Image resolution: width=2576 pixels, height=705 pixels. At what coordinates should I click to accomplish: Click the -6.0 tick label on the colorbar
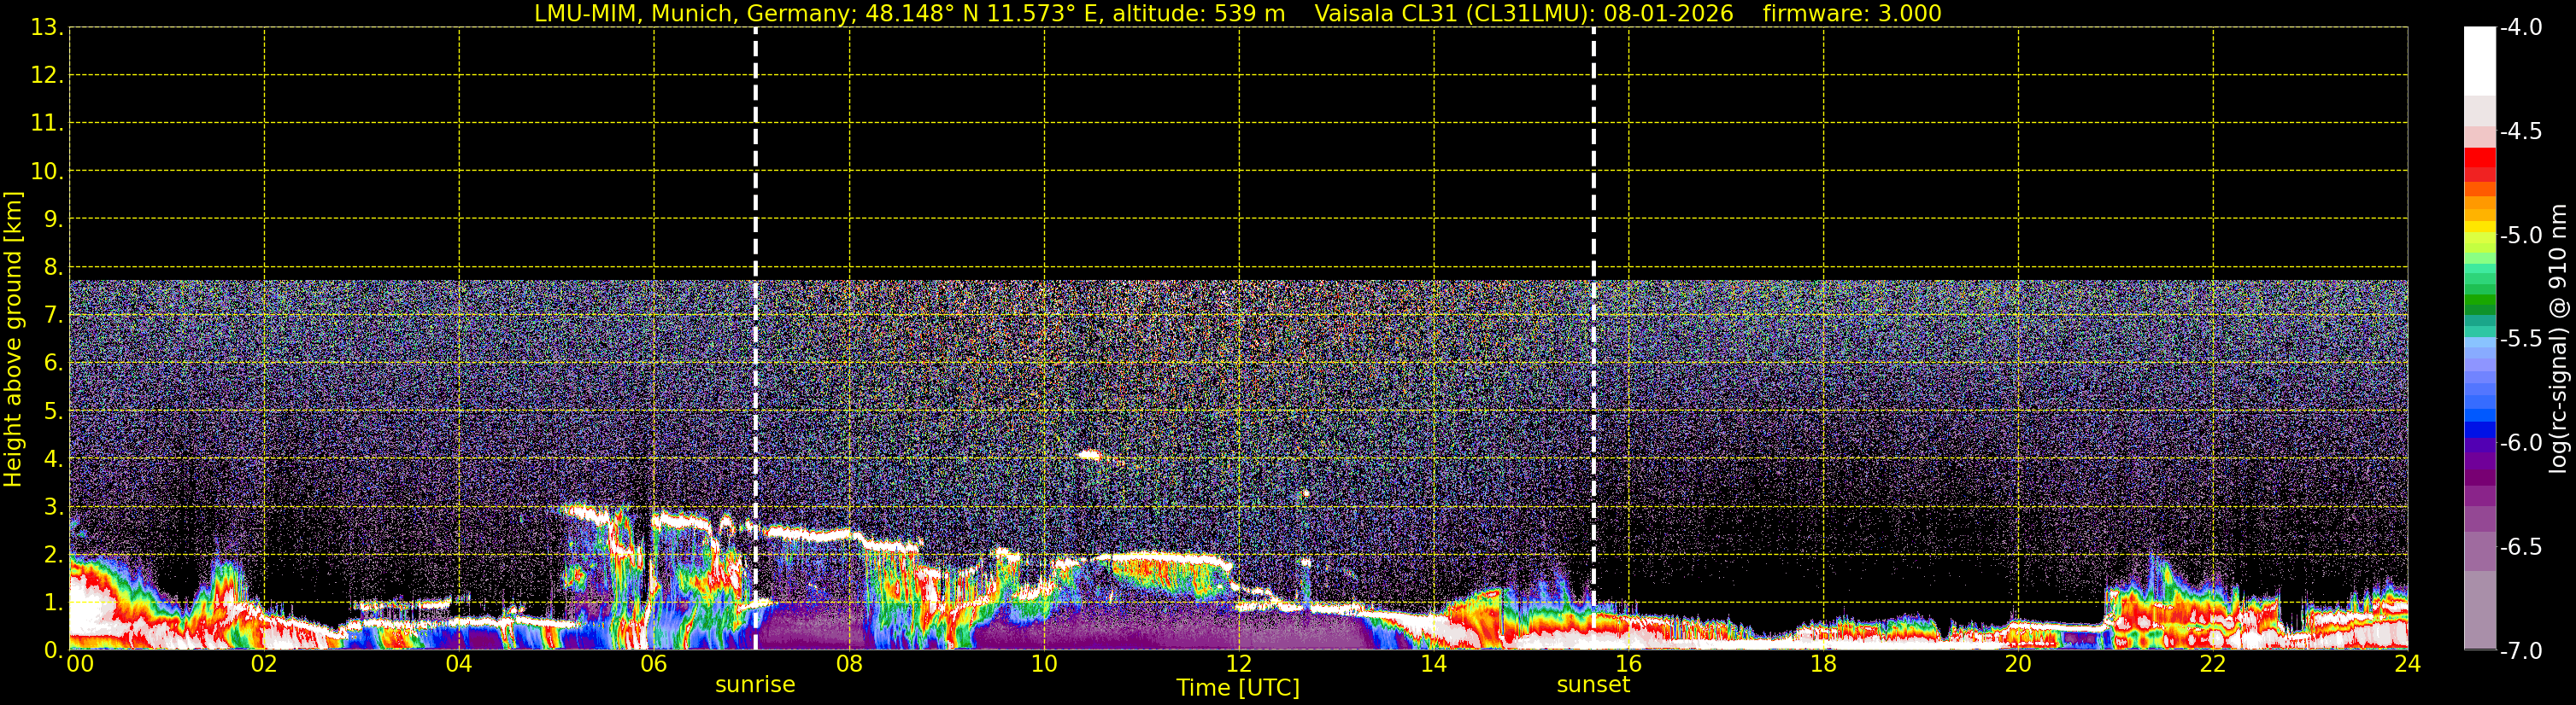(x=2520, y=443)
